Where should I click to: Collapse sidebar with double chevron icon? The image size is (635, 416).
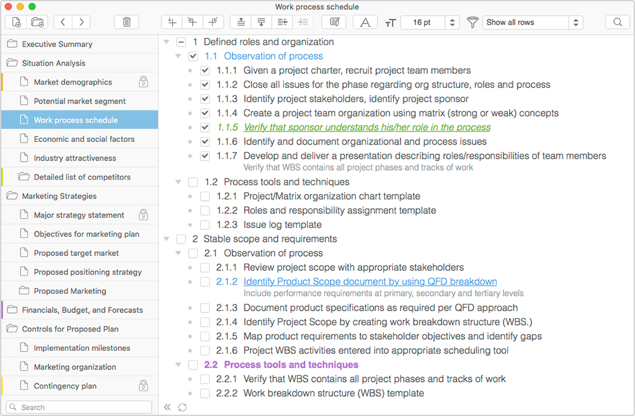[167, 407]
